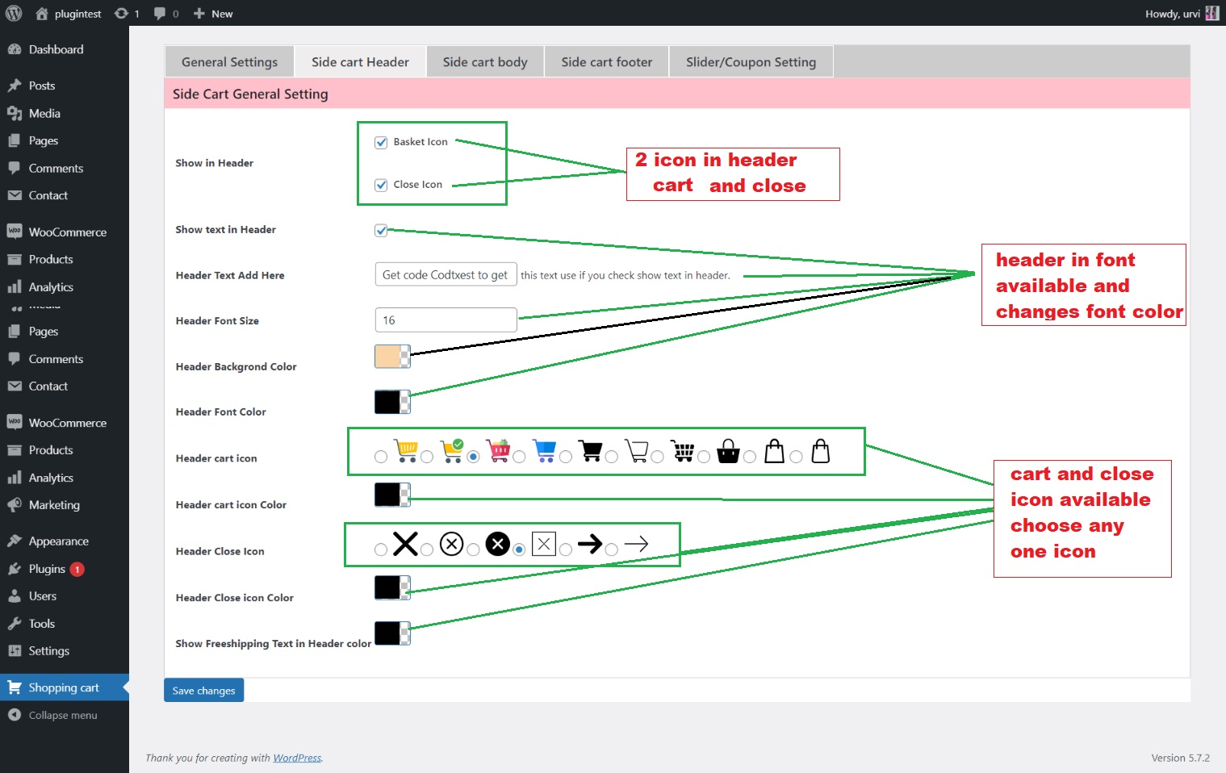Open the New content dropdown
Viewport: 1226px width, 773px height.
point(213,14)
